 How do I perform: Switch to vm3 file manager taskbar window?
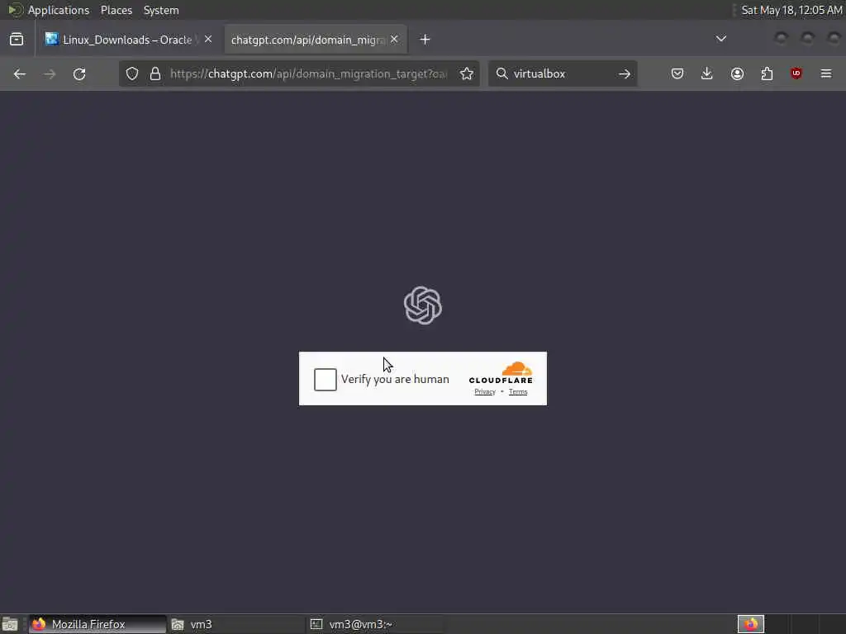pyautogui.click(x=236, y=624)
